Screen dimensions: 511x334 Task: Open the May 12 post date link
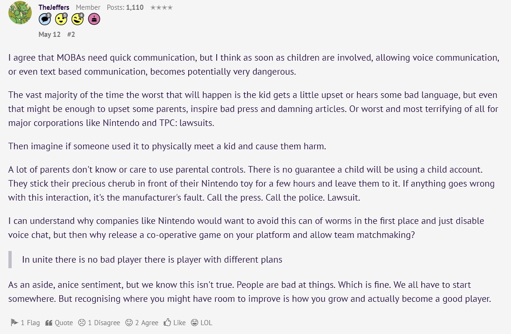pyautogui.click(x=50, y=34)
